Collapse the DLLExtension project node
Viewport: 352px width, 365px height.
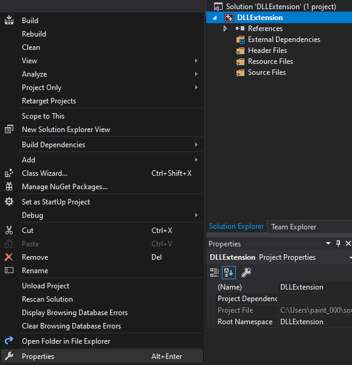(x=215, y=18)
